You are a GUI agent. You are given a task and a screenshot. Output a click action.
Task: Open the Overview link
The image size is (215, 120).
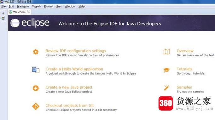coord(185,51)
